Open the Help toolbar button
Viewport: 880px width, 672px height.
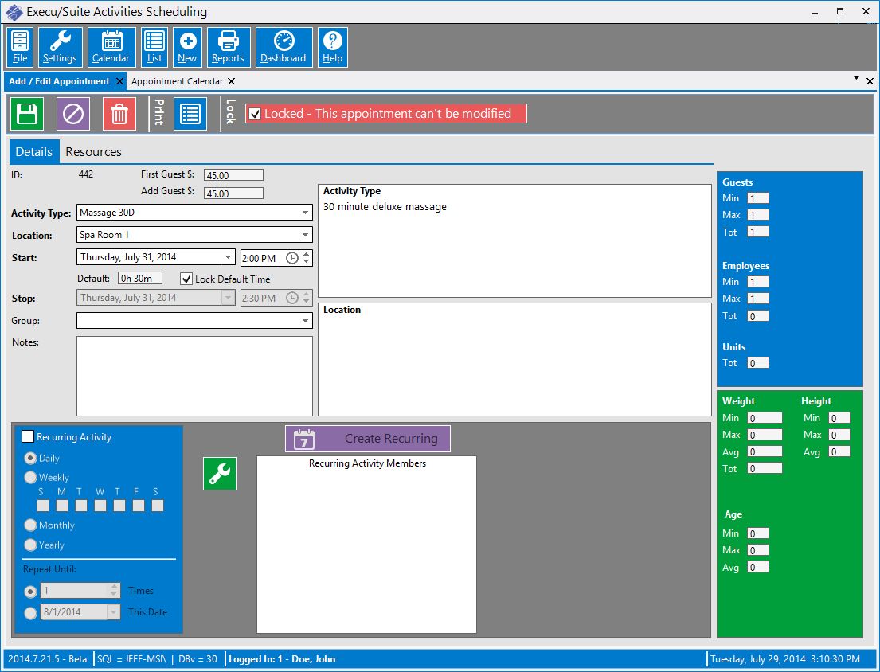(x=332, y=47)
